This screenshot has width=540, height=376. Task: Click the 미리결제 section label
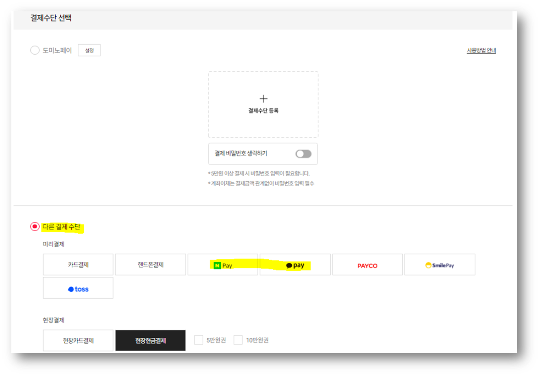tap(54, 244)
